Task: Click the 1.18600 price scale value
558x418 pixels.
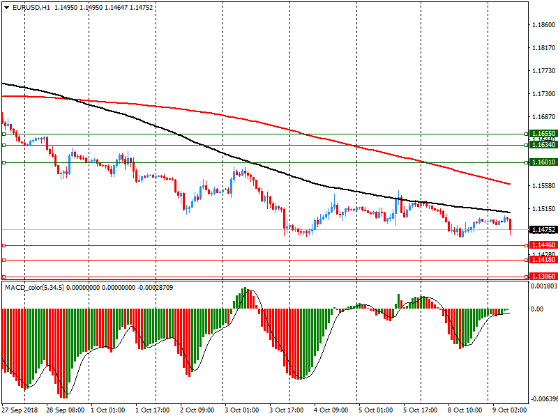Action: 543,24
